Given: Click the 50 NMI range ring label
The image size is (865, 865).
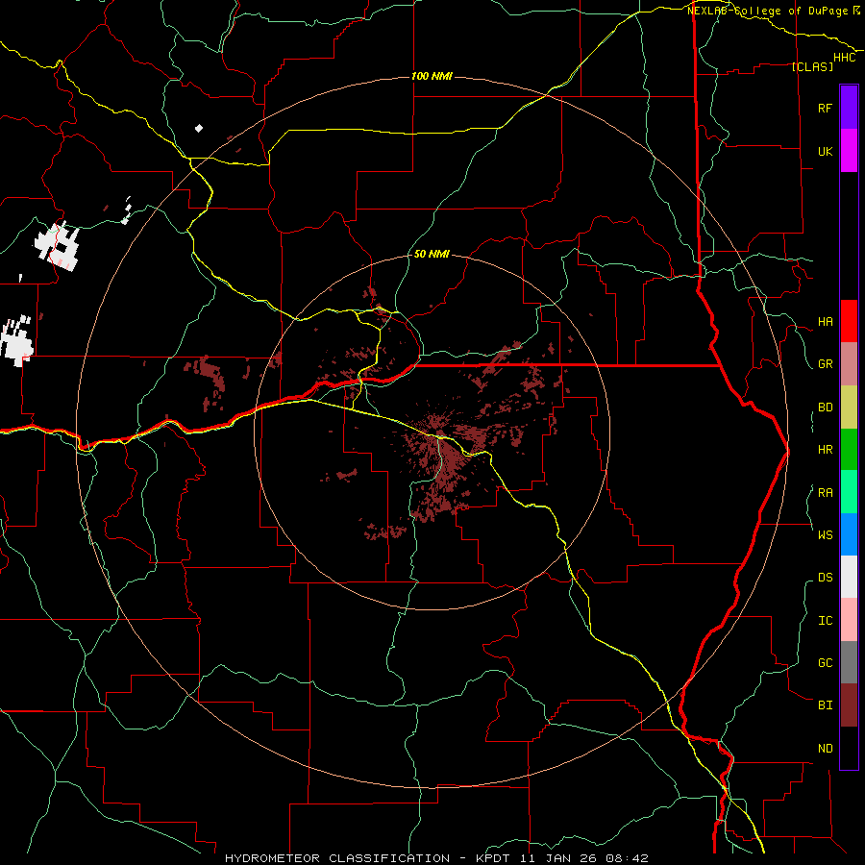Looking at the screenshot, I should (432, 255).
